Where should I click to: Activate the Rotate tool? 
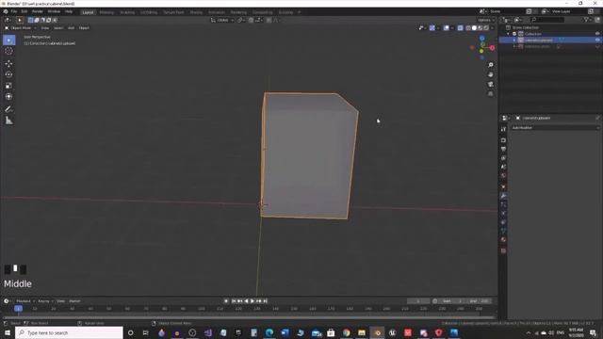[x=8, y=74]
